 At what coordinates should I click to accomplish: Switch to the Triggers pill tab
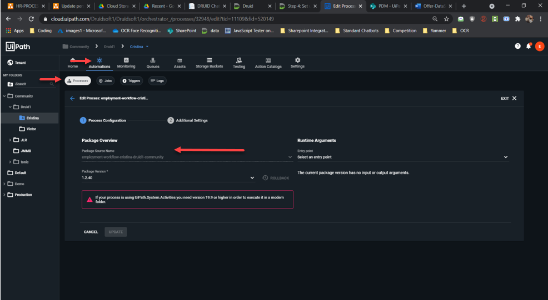click(x=131, y=80)
